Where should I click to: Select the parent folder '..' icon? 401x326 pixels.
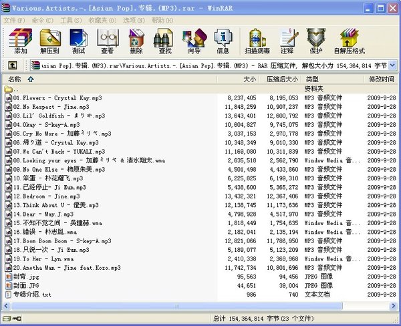8,89
